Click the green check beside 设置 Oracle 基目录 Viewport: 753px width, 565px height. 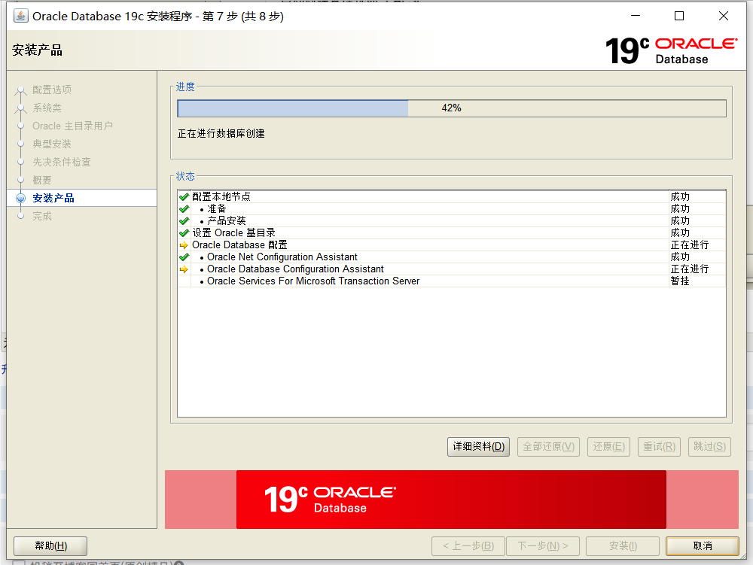point(184,232)
